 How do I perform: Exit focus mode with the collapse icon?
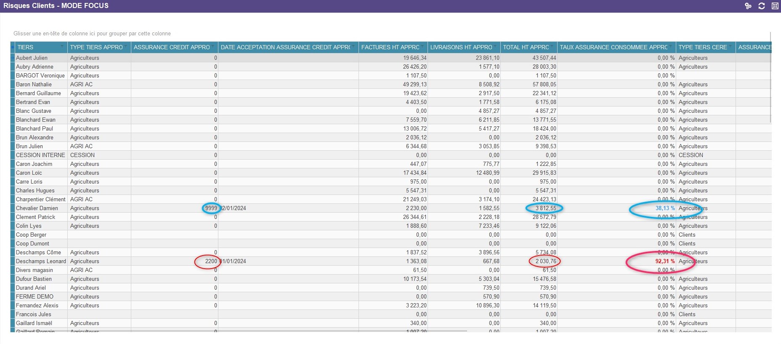[x=775, y=6]
